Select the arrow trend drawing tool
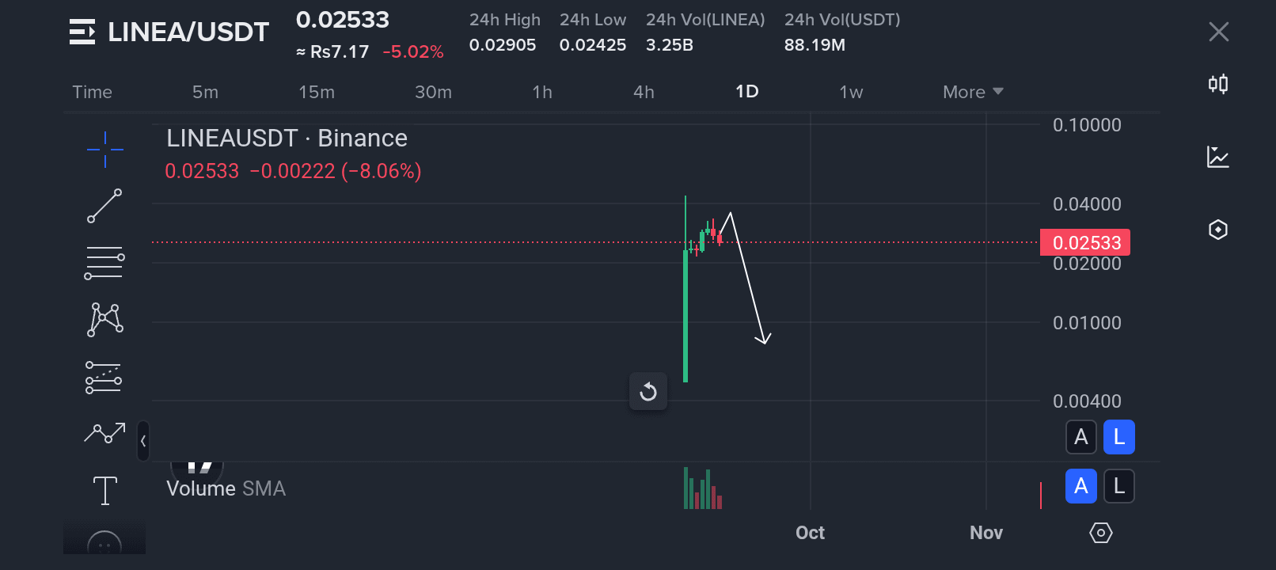Viewport: 1276px width, 570px height. pyautogui.click(x=104, y=433)
